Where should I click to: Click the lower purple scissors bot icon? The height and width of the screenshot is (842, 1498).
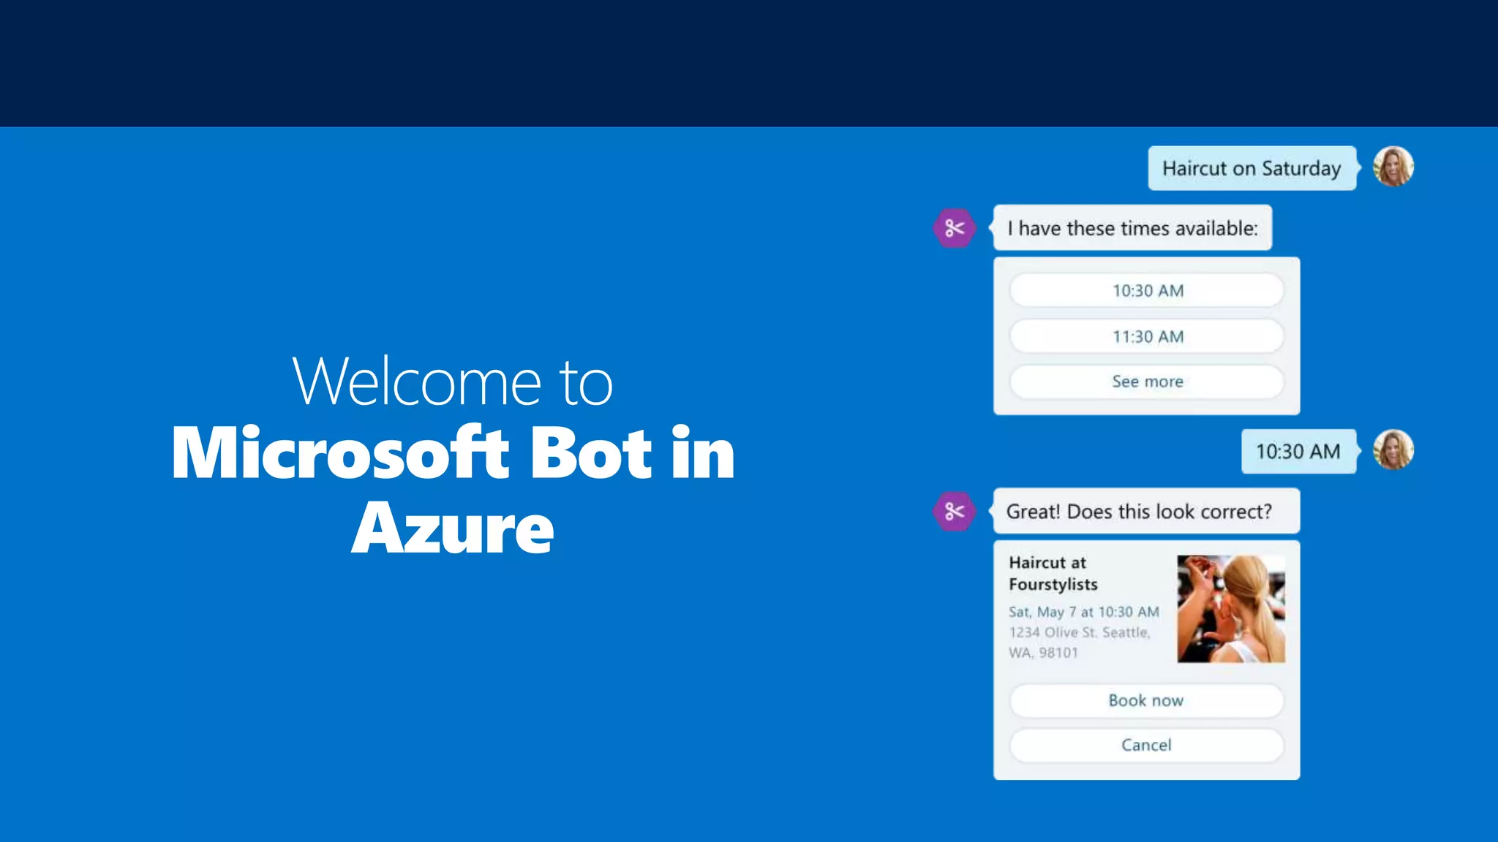(x=954, y=512)
